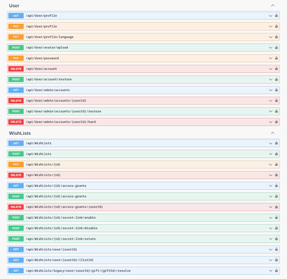Click lock on GET /api/WishLists/user/{userId}

point(276,249)
